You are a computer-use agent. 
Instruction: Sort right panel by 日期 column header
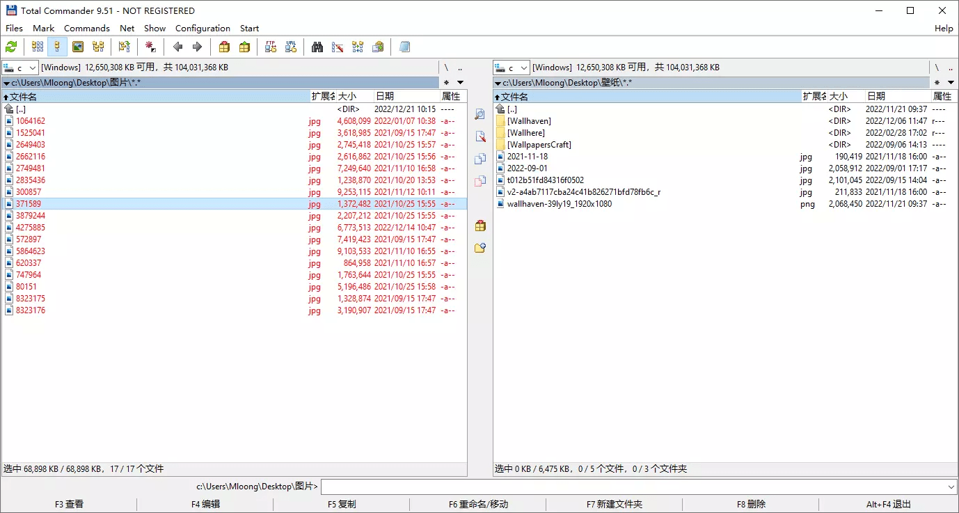click(897, 96)
